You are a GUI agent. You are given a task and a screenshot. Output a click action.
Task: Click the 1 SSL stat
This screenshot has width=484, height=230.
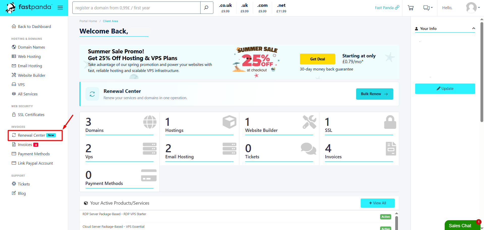click(359, 125)
